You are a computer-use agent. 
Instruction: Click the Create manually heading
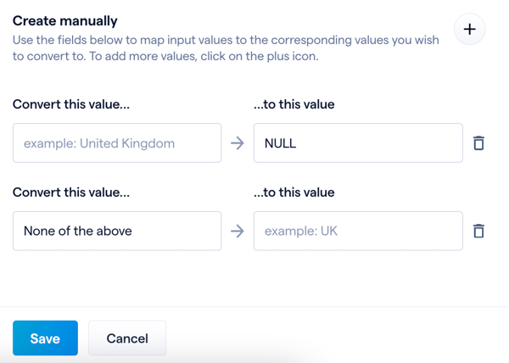click(65, 20)
